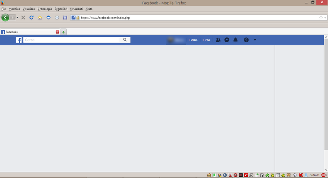Click the blue figure icon beside default
The image size is (328, 178).
306,175
